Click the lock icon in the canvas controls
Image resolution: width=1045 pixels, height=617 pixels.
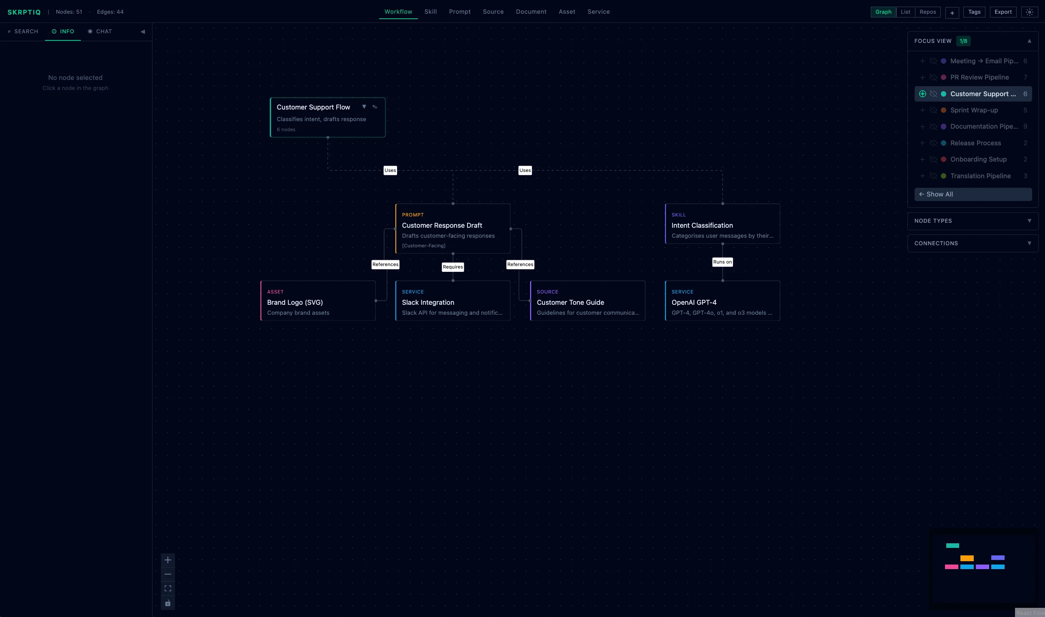pos(168,602)
